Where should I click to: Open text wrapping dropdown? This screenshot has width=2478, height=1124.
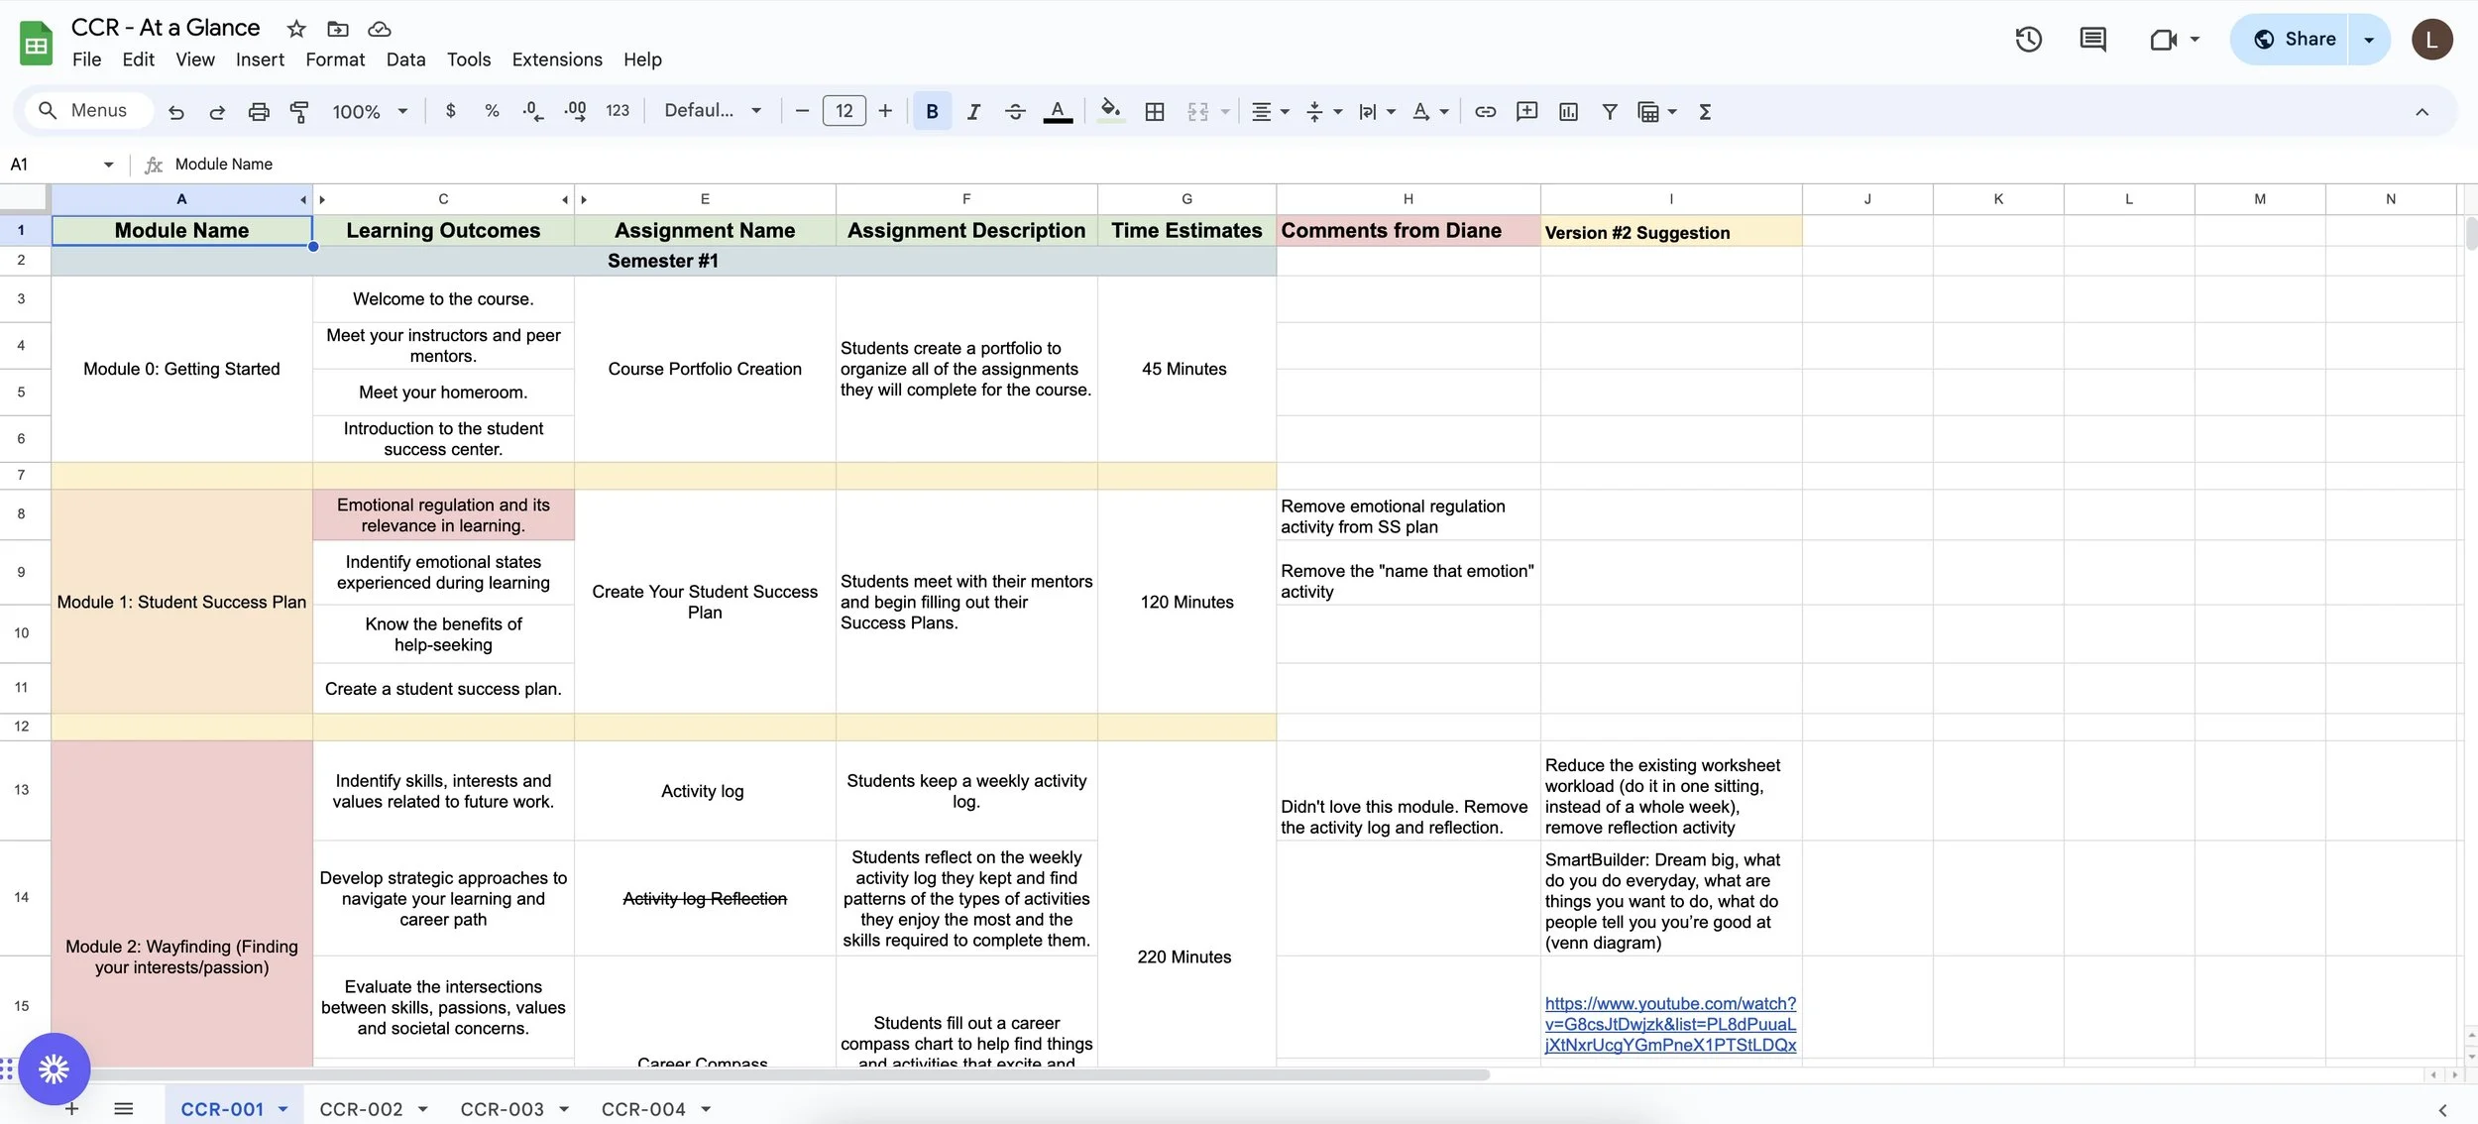click(1377, 112)
